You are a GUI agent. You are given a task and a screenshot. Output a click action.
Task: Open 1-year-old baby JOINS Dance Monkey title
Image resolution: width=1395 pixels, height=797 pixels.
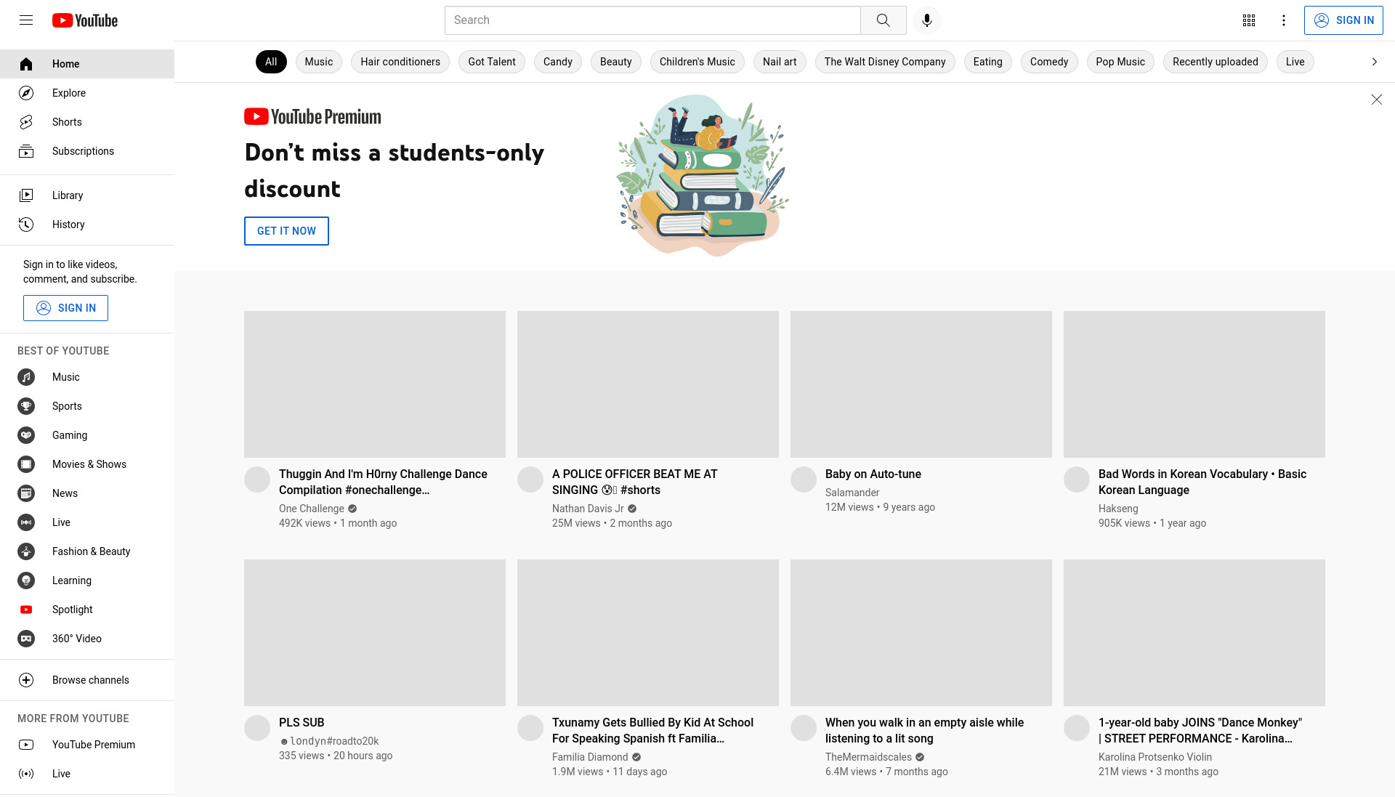pos(1200,730)
